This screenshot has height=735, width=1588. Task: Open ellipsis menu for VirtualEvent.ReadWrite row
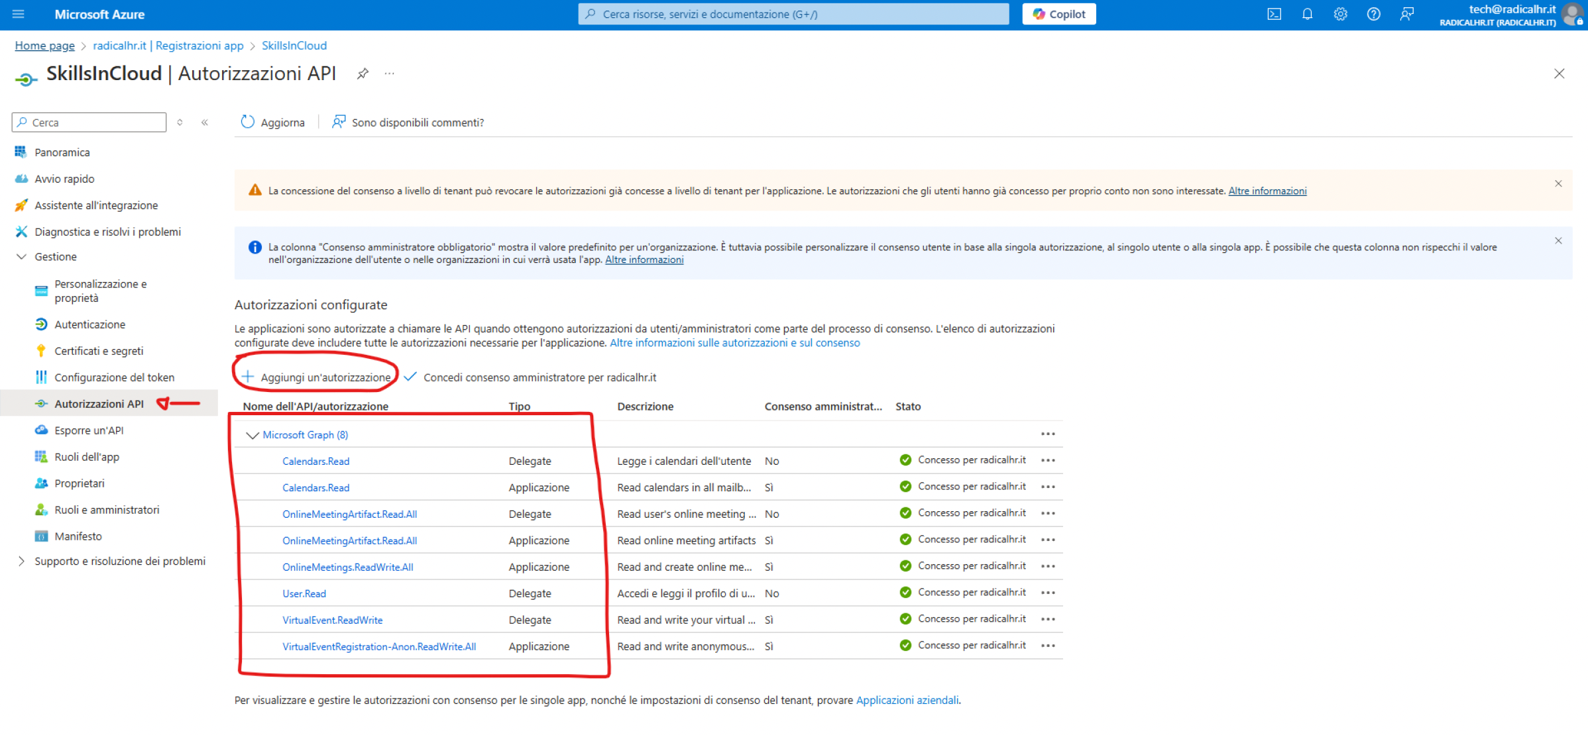1047,620
